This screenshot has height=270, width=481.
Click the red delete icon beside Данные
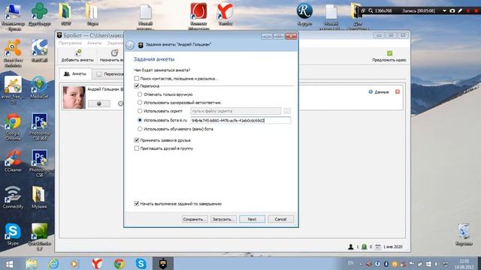(x=398, y=91)
